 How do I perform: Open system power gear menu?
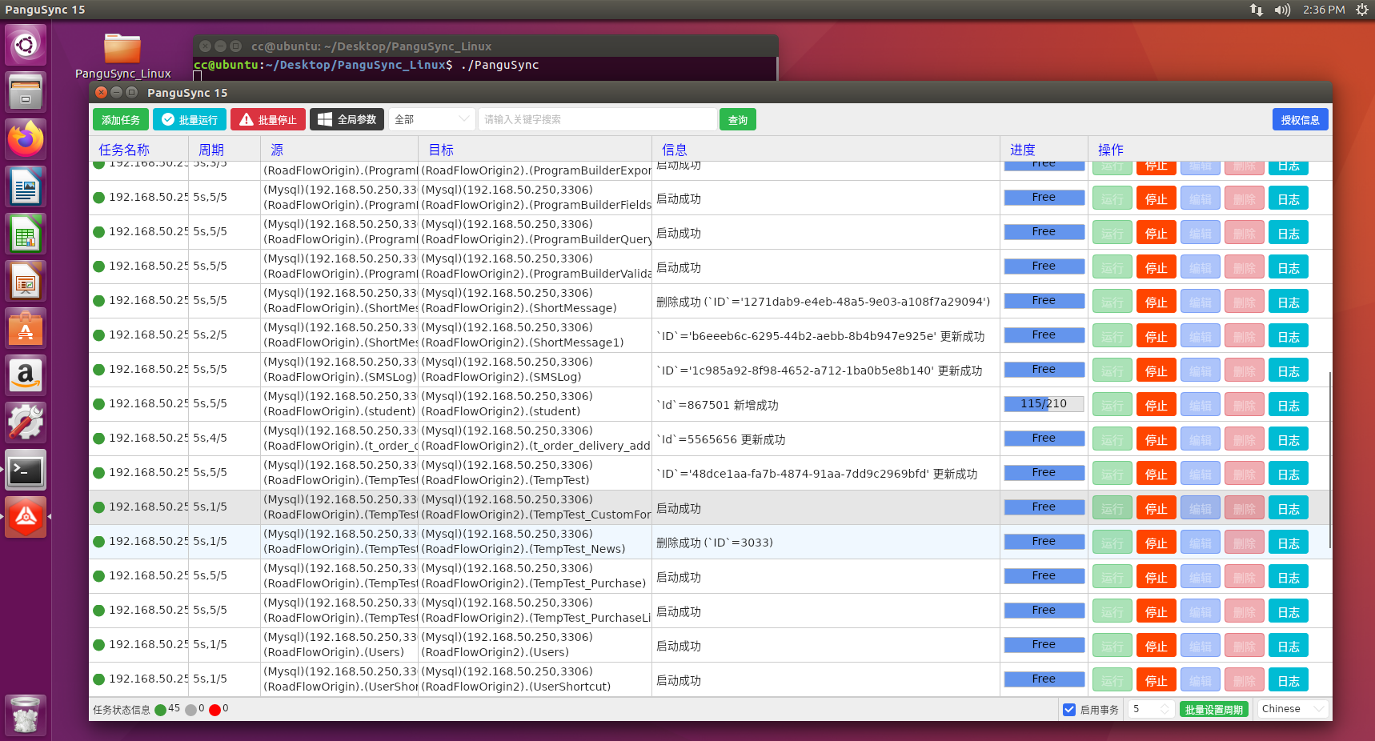(x=1361, y=10)
